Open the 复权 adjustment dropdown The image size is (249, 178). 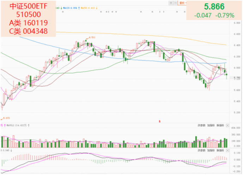point(182,3)
